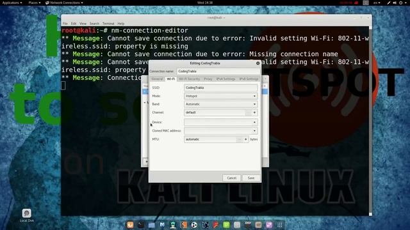
Task: Click the Cancel button in the editing dialog
Action: tap(232, 178)
